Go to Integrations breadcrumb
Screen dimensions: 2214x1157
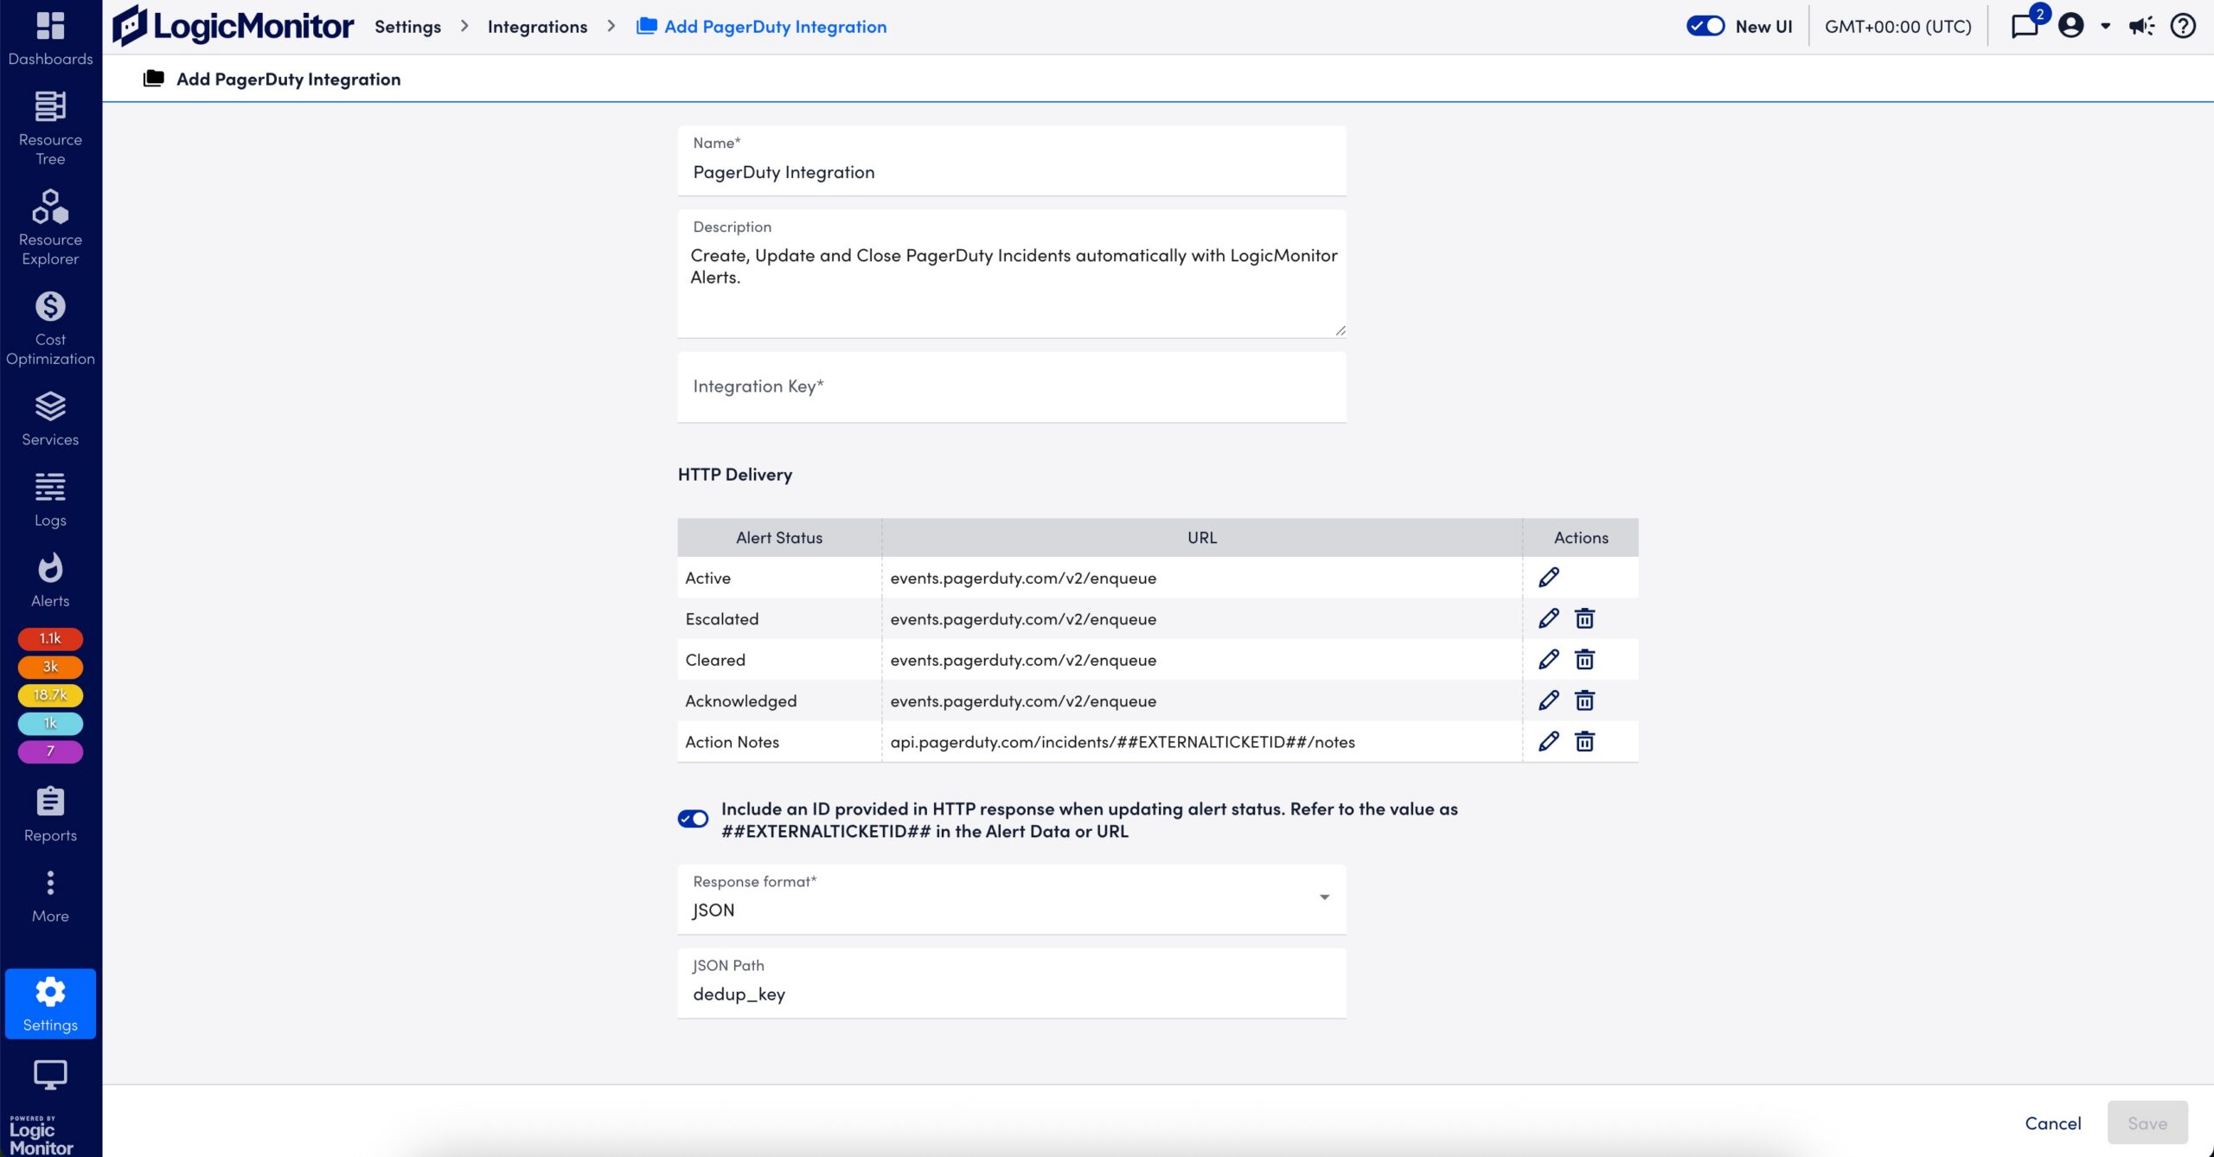[537, 26]
